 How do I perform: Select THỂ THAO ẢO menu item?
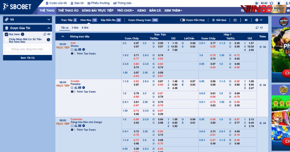(x=68, y=10)
